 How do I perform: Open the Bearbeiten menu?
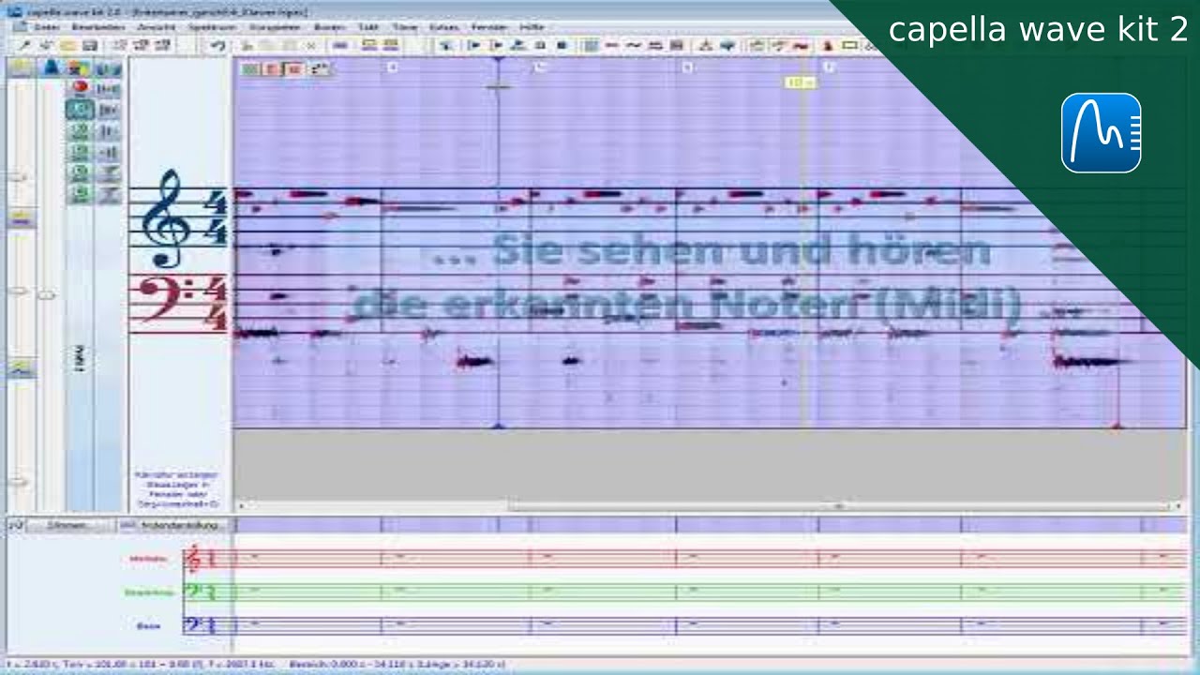click(x=98, y=27)
